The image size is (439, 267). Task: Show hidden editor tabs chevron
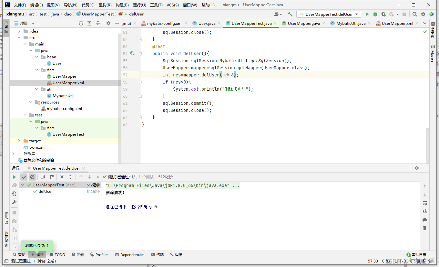[x=425, y=23]
